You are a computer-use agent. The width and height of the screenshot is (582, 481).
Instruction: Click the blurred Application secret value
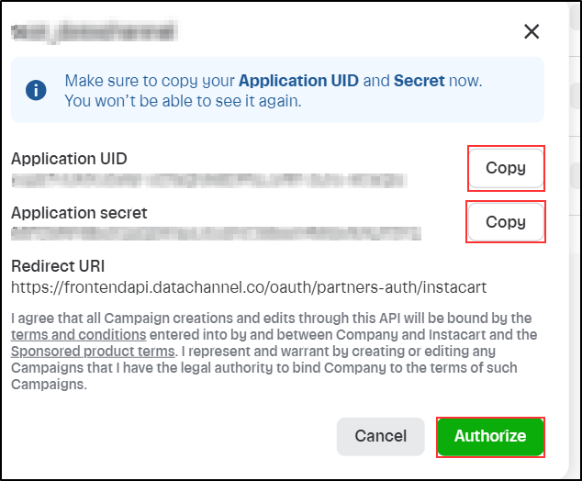pos(216,234)
